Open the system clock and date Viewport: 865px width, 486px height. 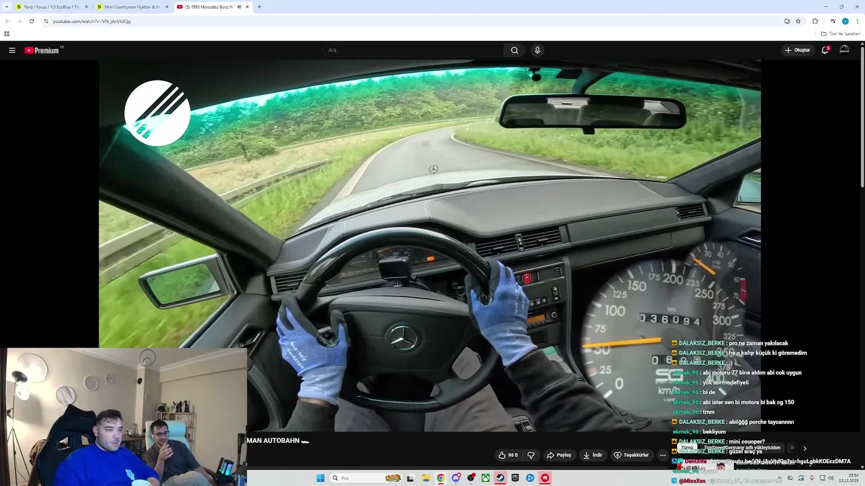(849, 478)
